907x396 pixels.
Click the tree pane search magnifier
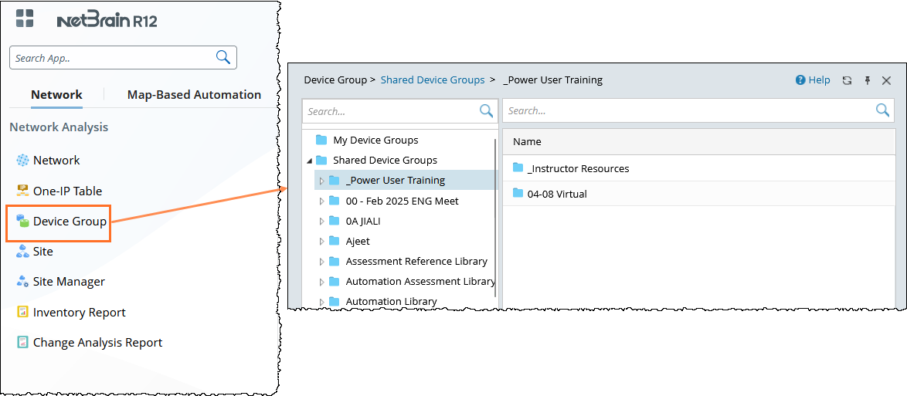(487, 111)
